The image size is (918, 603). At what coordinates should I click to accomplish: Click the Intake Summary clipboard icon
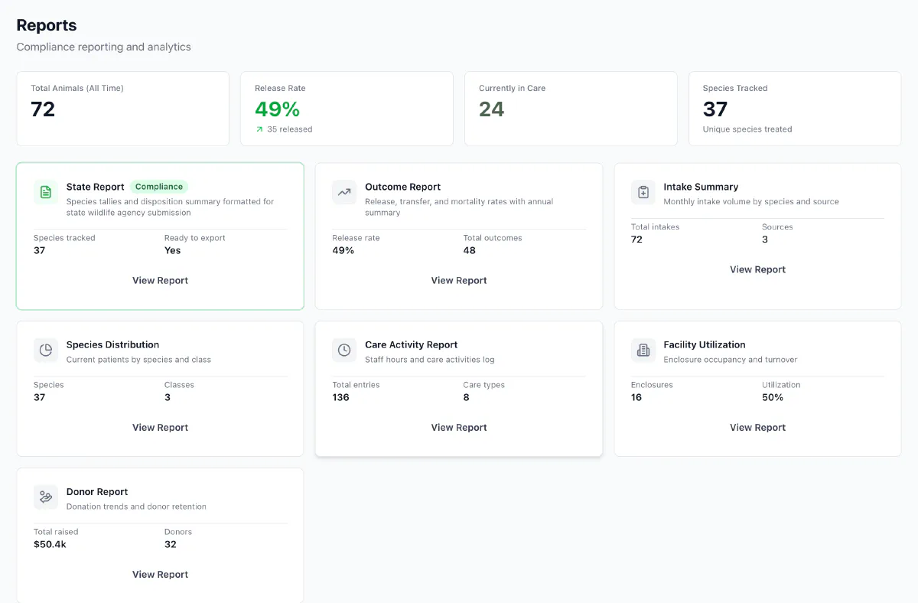(x=643, y=192)
